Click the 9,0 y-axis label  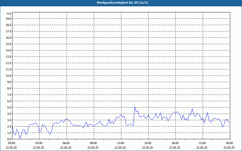[x=9, y=82]
